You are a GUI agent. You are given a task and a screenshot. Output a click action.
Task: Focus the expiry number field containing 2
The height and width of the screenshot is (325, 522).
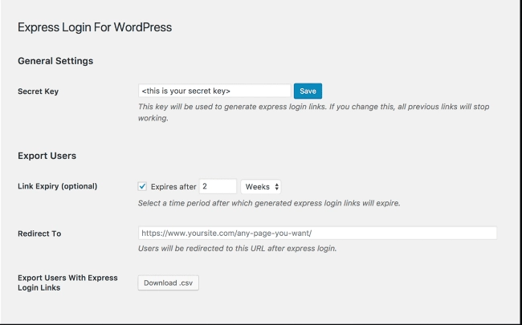tap(218, 186)
